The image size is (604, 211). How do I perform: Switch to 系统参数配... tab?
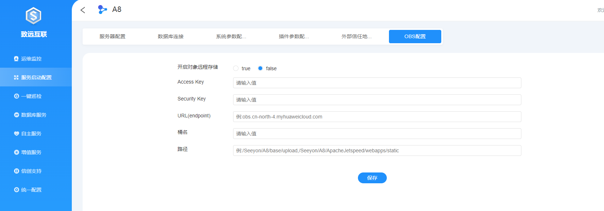coord(231,36)
